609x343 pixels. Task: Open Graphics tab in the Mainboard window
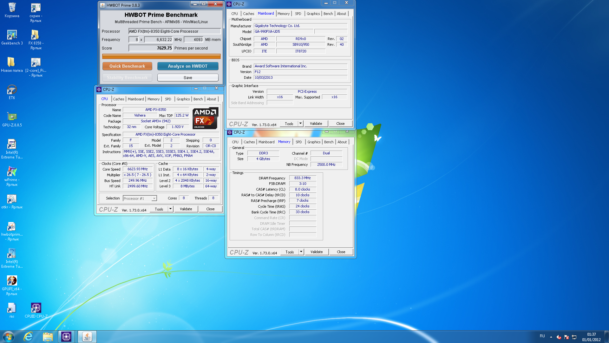coord(313,14)
